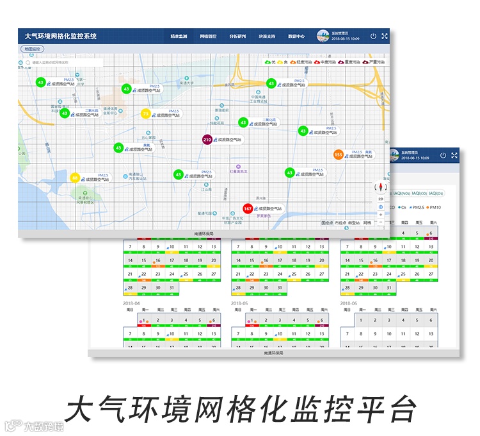Select day 10 in the 2018-06 calendar
This screenshot has width=480, height=436.
pos(388,334)
